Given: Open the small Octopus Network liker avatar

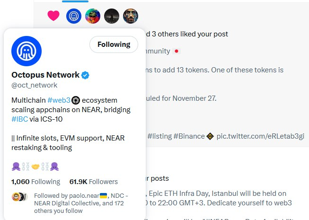Looking at the screenshot, I should tap(73, 16).
